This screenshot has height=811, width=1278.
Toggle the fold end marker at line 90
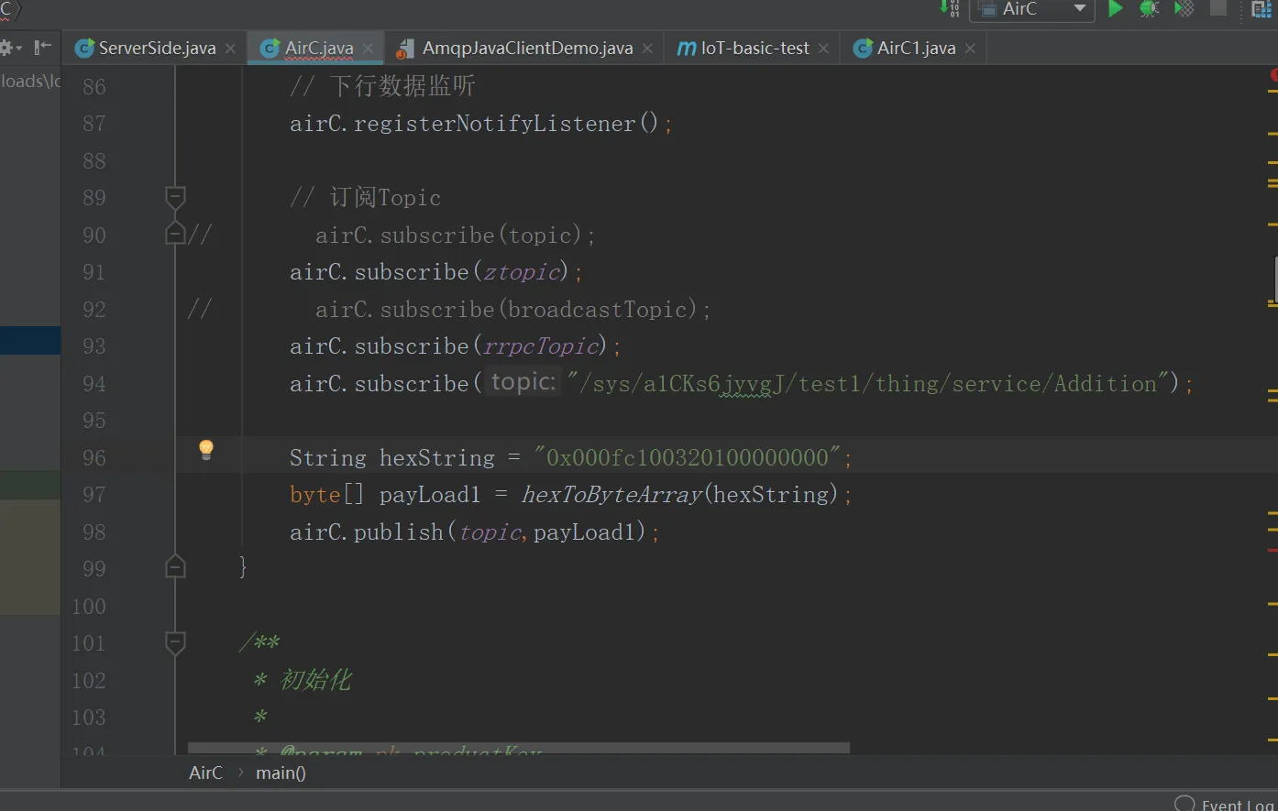(175, 234)
